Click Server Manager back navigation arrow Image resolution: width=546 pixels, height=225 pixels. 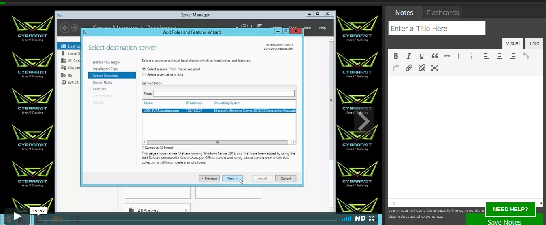coord(65,28)
